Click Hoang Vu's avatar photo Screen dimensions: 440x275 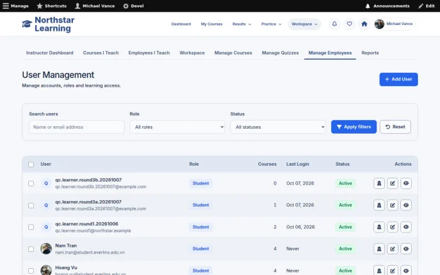(x=46, y=270)
